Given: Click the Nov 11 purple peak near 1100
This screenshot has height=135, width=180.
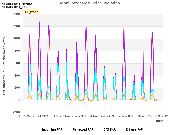Looking at the screenshot, I should 152,32.
